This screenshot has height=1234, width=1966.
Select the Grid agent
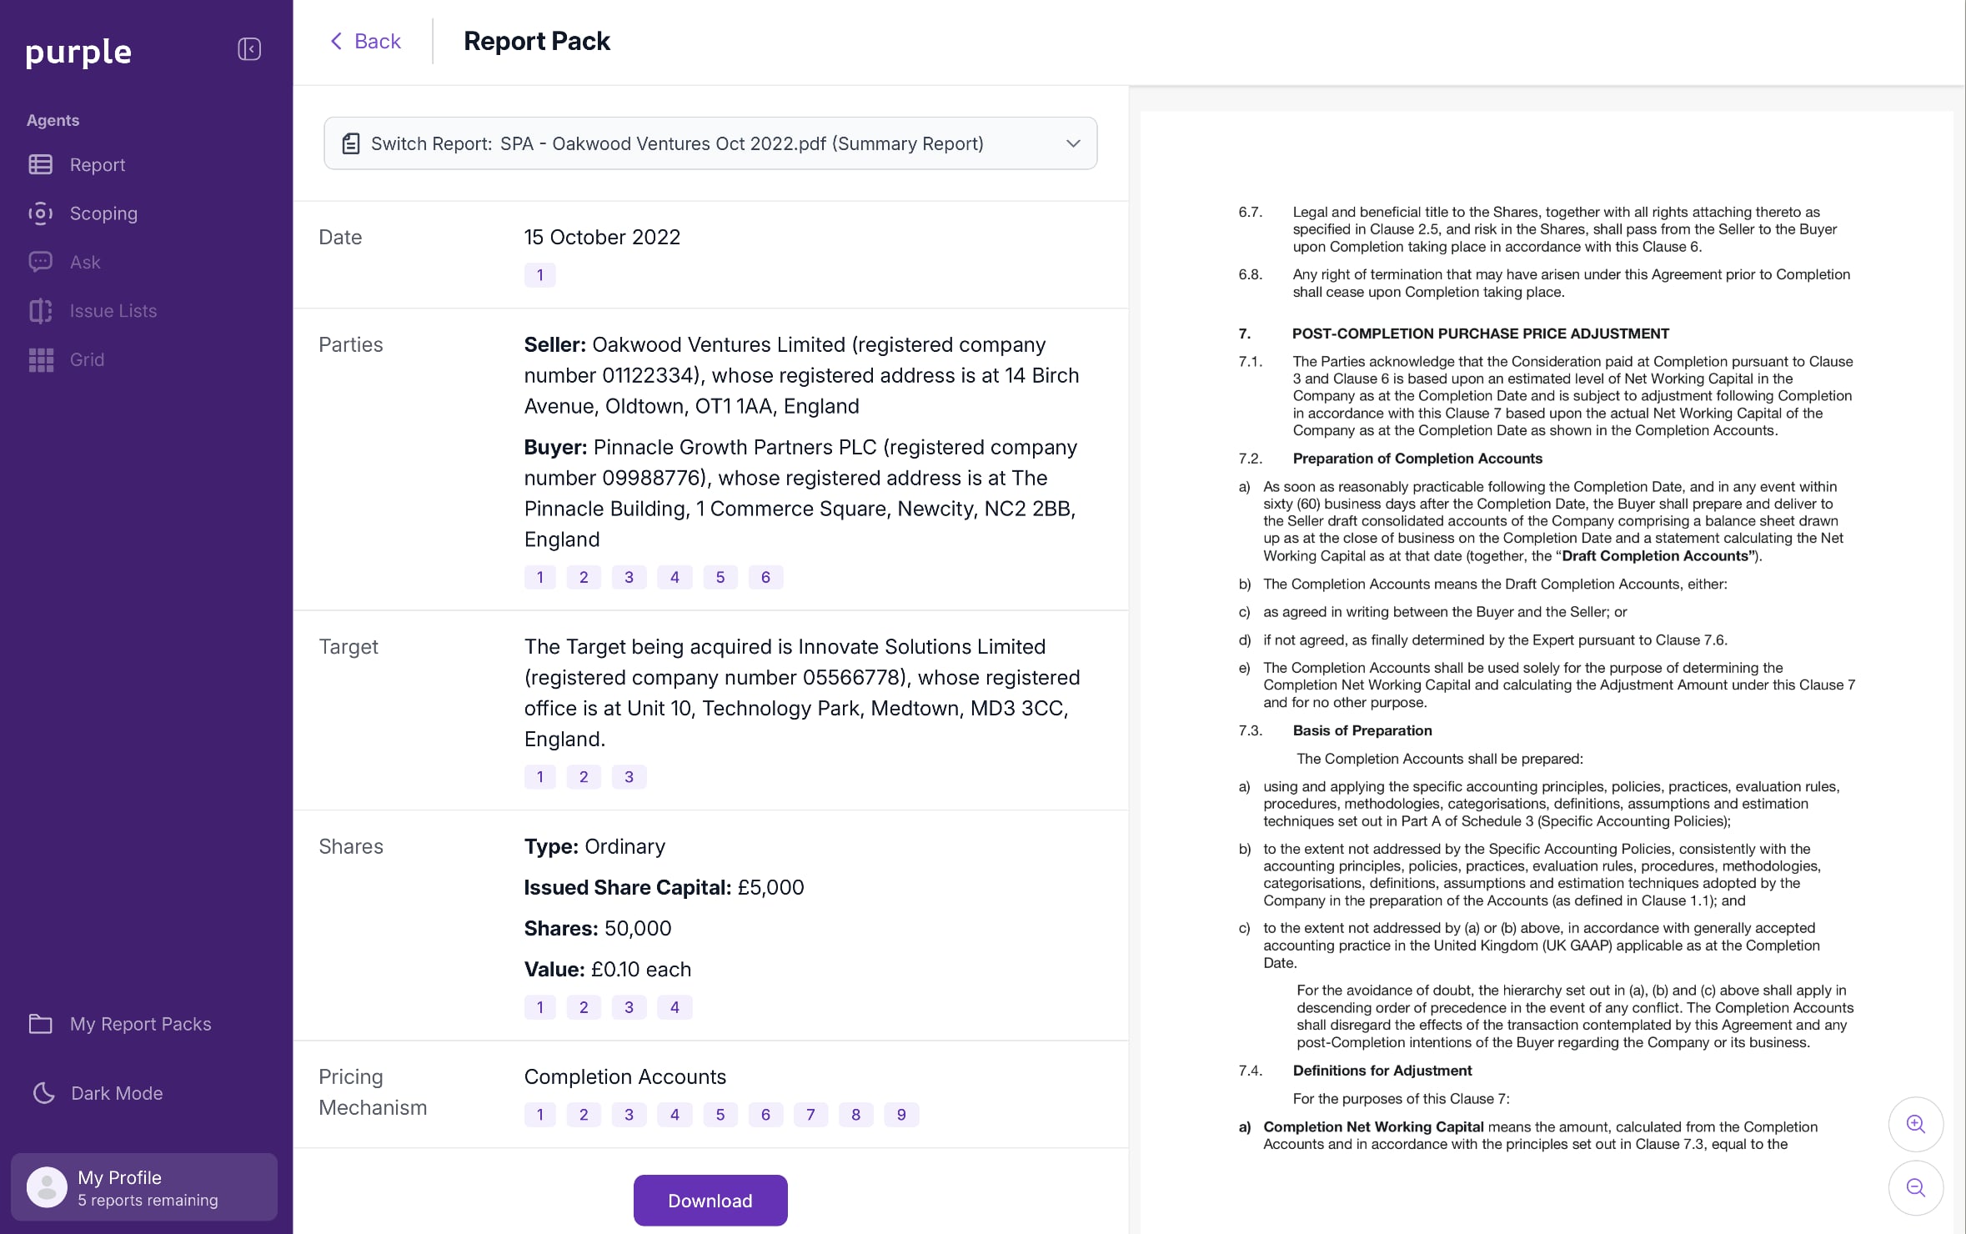click(x=87, y=359)
